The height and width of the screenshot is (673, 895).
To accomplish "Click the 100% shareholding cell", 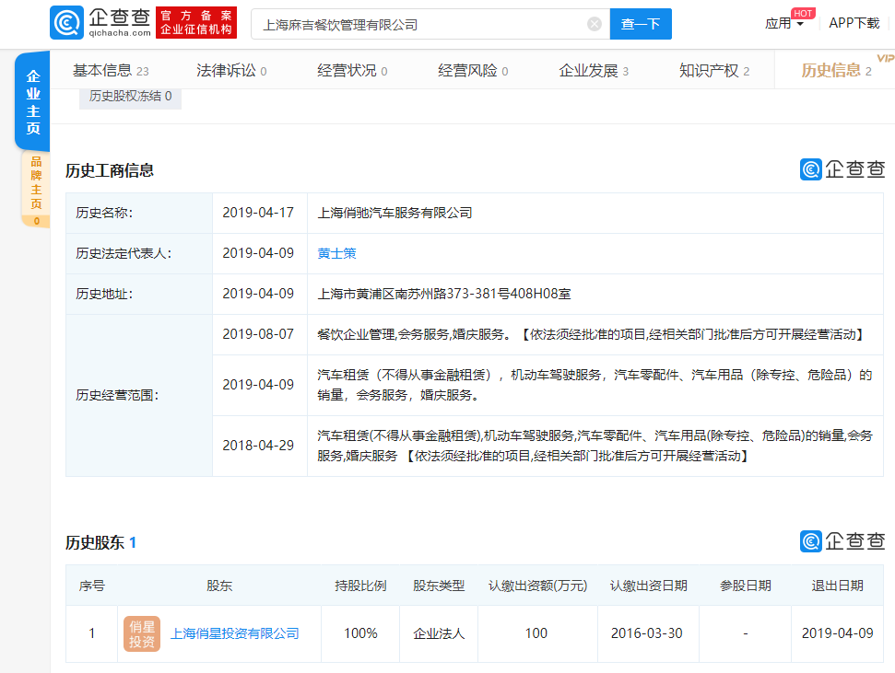I will [360, 633].
